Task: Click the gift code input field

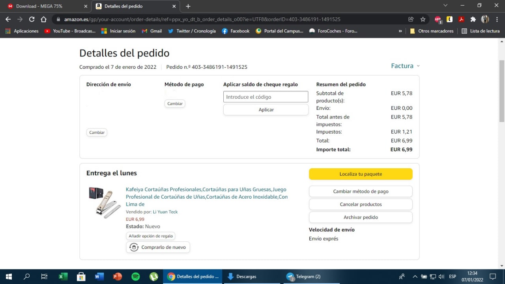Action: coord(266,97)
